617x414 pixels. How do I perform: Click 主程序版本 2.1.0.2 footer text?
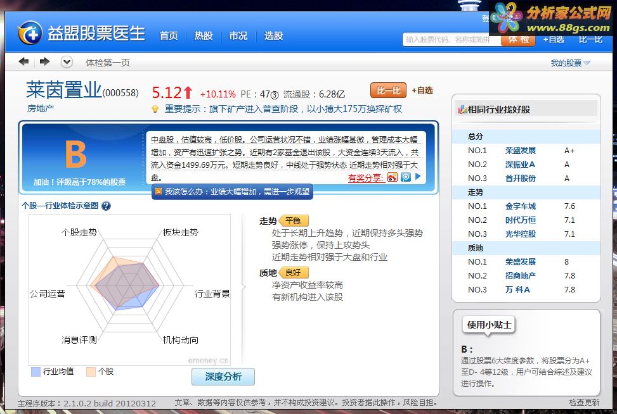point(87,403)
